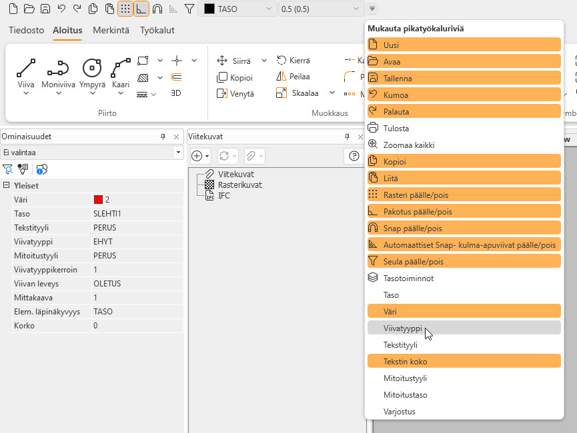577x433 pixels.
Task: Switch to the Aloitus ribbon tab
Action: pyautogui.click(x=67, y=30)
